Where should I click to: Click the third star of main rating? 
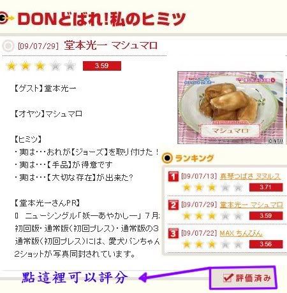pos(40,66)
